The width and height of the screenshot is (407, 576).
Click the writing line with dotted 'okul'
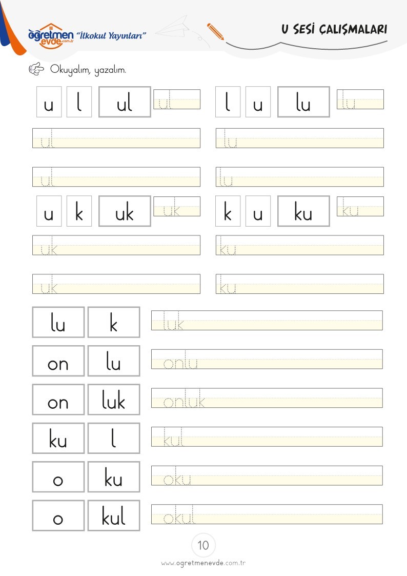tap(267, 514)
